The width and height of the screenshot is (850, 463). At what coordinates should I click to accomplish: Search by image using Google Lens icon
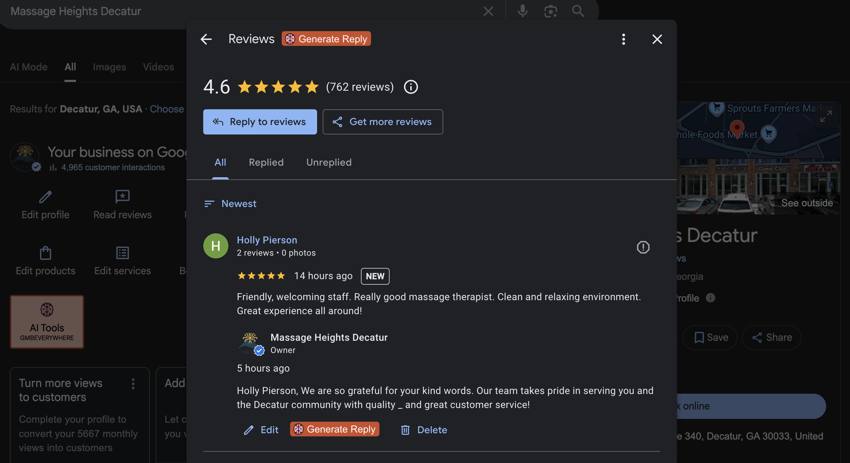550,11
